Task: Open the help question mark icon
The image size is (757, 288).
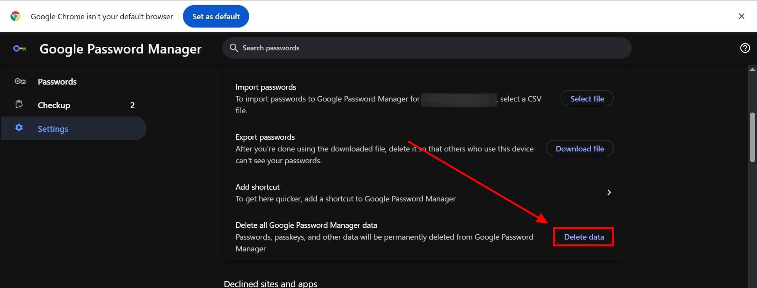Action: [745, 48]
